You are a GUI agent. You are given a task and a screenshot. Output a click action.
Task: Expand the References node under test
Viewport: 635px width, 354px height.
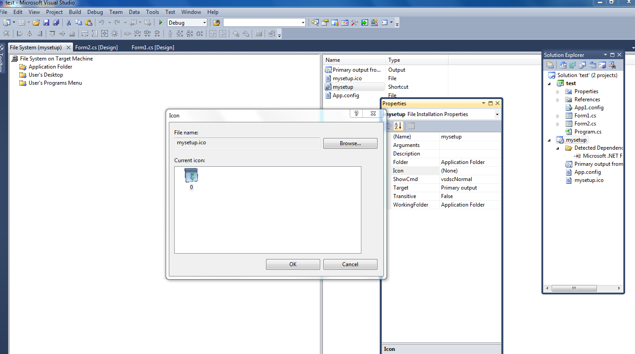[557, 99]
